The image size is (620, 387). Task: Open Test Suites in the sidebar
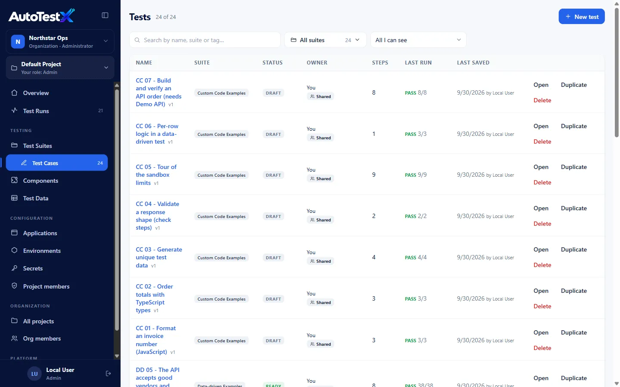click(57, 145)
